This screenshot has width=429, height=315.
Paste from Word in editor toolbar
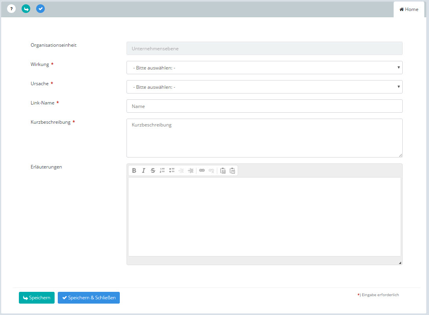[x=223, y=170]
